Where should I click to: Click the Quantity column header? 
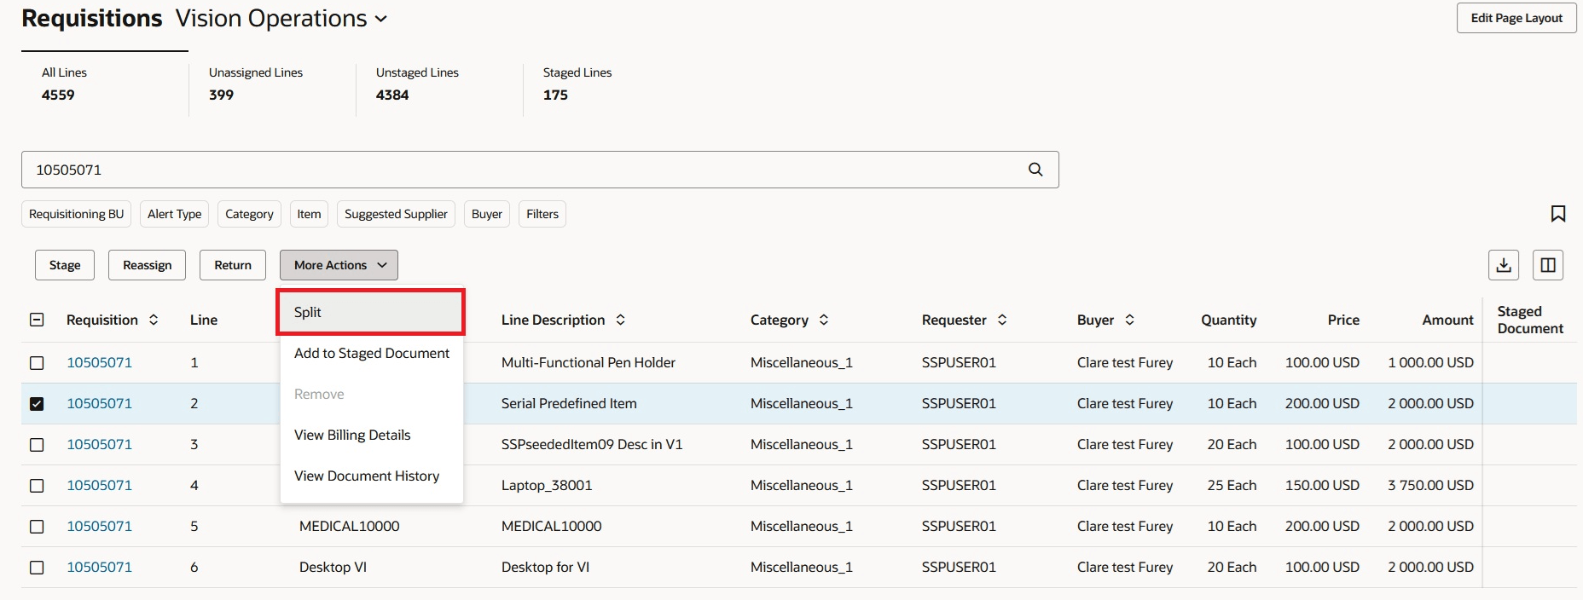[x=1228, y=320]
